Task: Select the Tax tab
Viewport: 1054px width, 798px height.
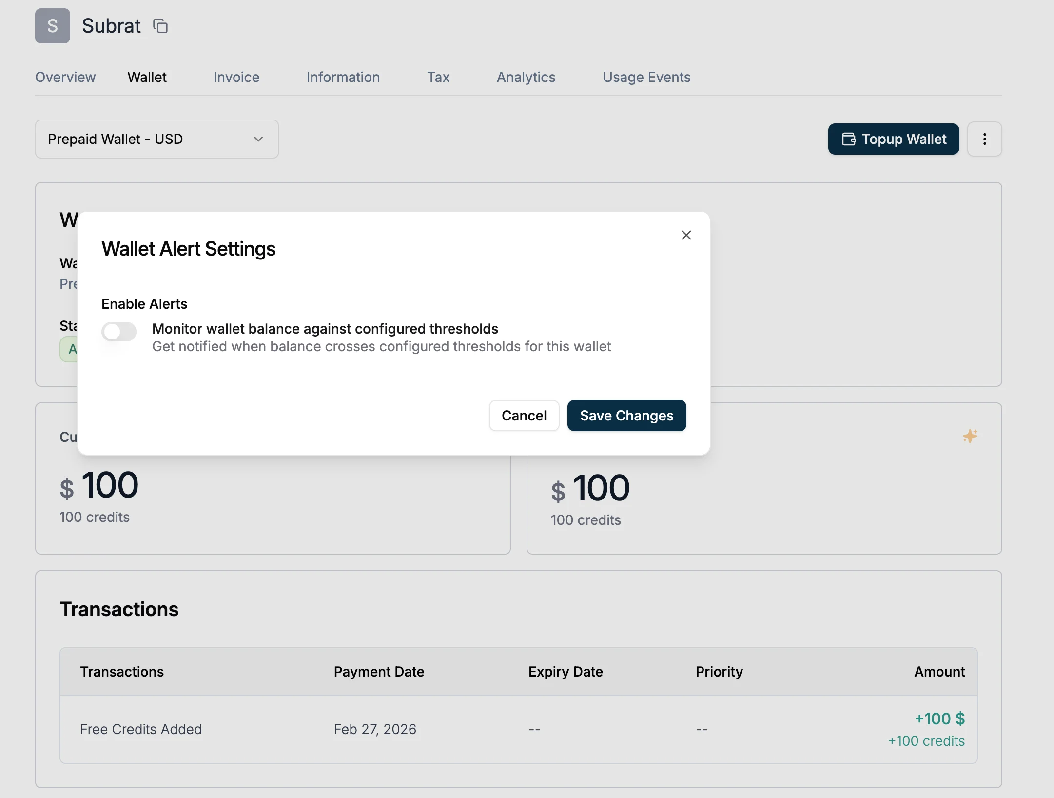Action: [x=438, y=77]
